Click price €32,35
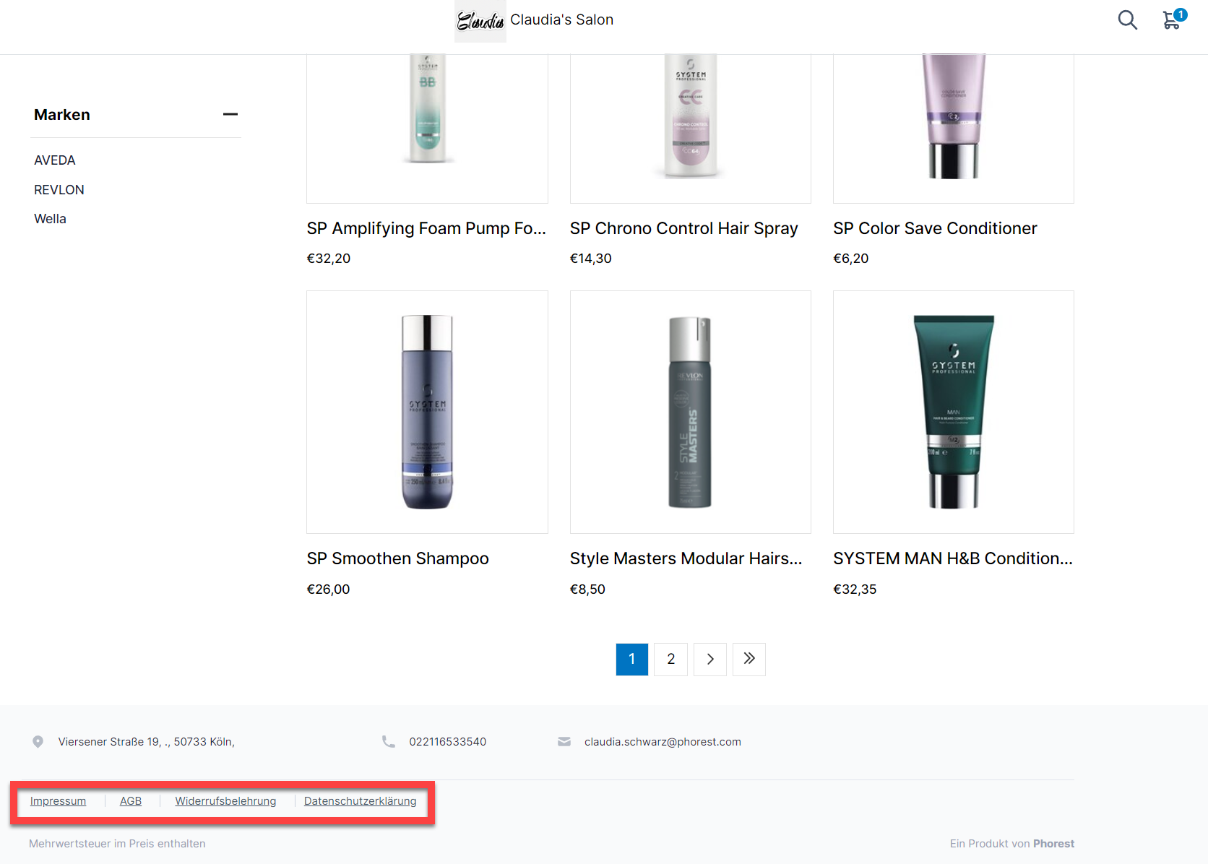Image resolution: width=1208 pixels, height=864 pixels. [x=855, y=589]
